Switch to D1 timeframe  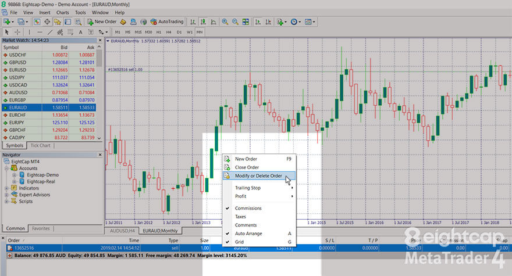pyautogui.click(x=179, y=32)
